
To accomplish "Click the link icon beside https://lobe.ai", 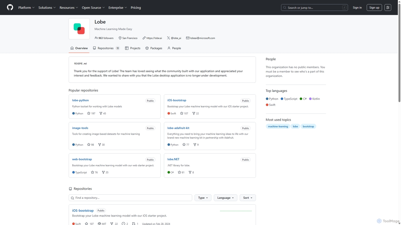I will (144, 38).
